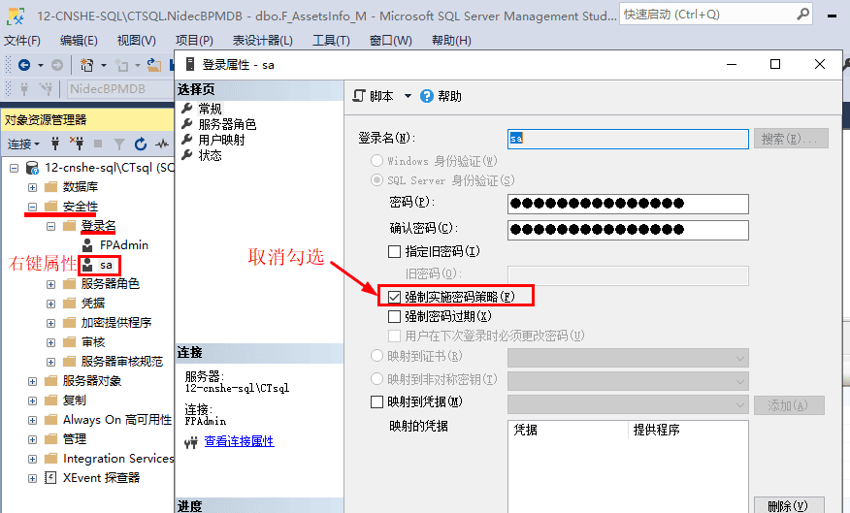Screen dimensions: 850x513
Task: Click the FPAdmin login user icon
Action: (87, 245)
